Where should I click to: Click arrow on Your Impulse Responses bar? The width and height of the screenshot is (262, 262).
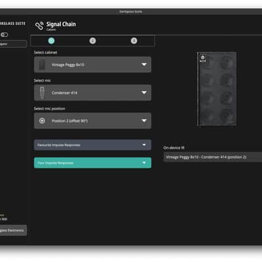coord(144,163)
